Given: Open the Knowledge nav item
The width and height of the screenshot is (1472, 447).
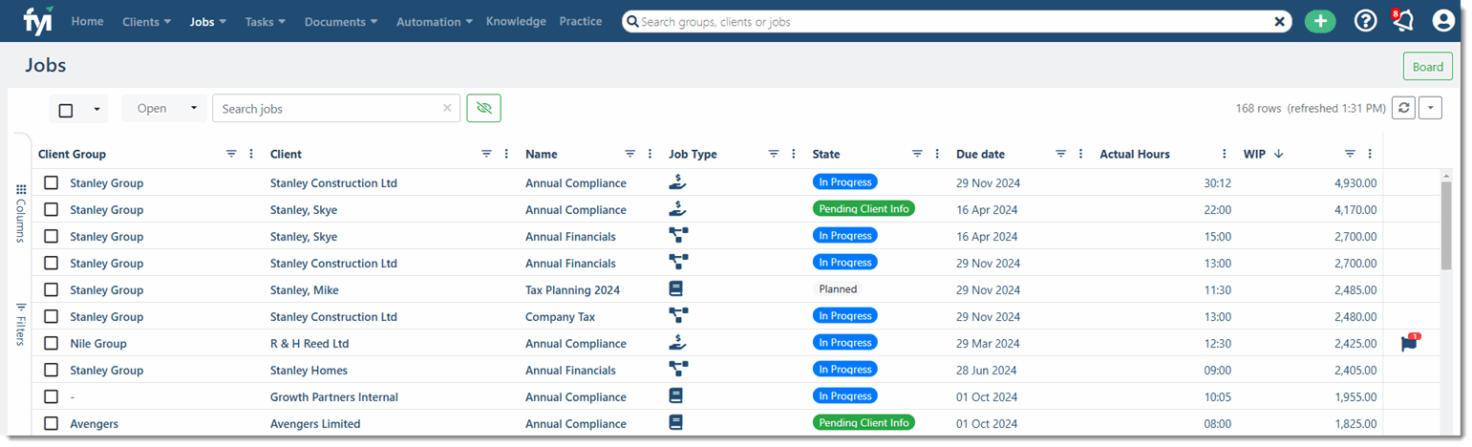Looking at the screenshot, I should click(516, 21).
